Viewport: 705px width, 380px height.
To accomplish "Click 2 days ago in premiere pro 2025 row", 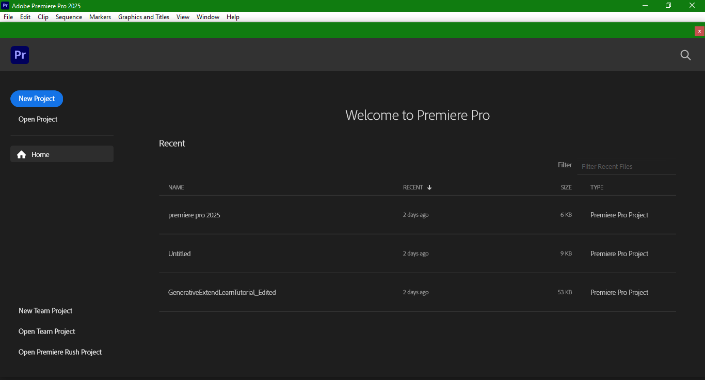I will point(416,215).
